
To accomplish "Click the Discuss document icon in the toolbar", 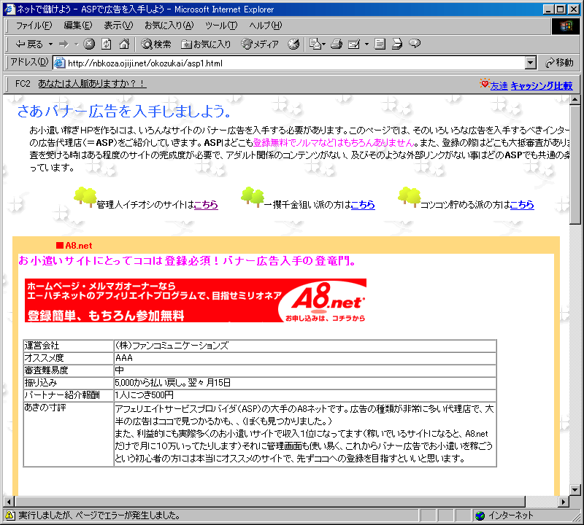I will click(x=380, y=44).
